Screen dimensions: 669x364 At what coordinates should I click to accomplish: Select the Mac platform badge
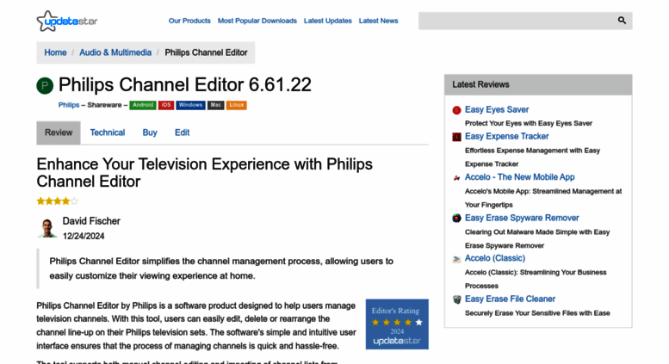[216, 105]
